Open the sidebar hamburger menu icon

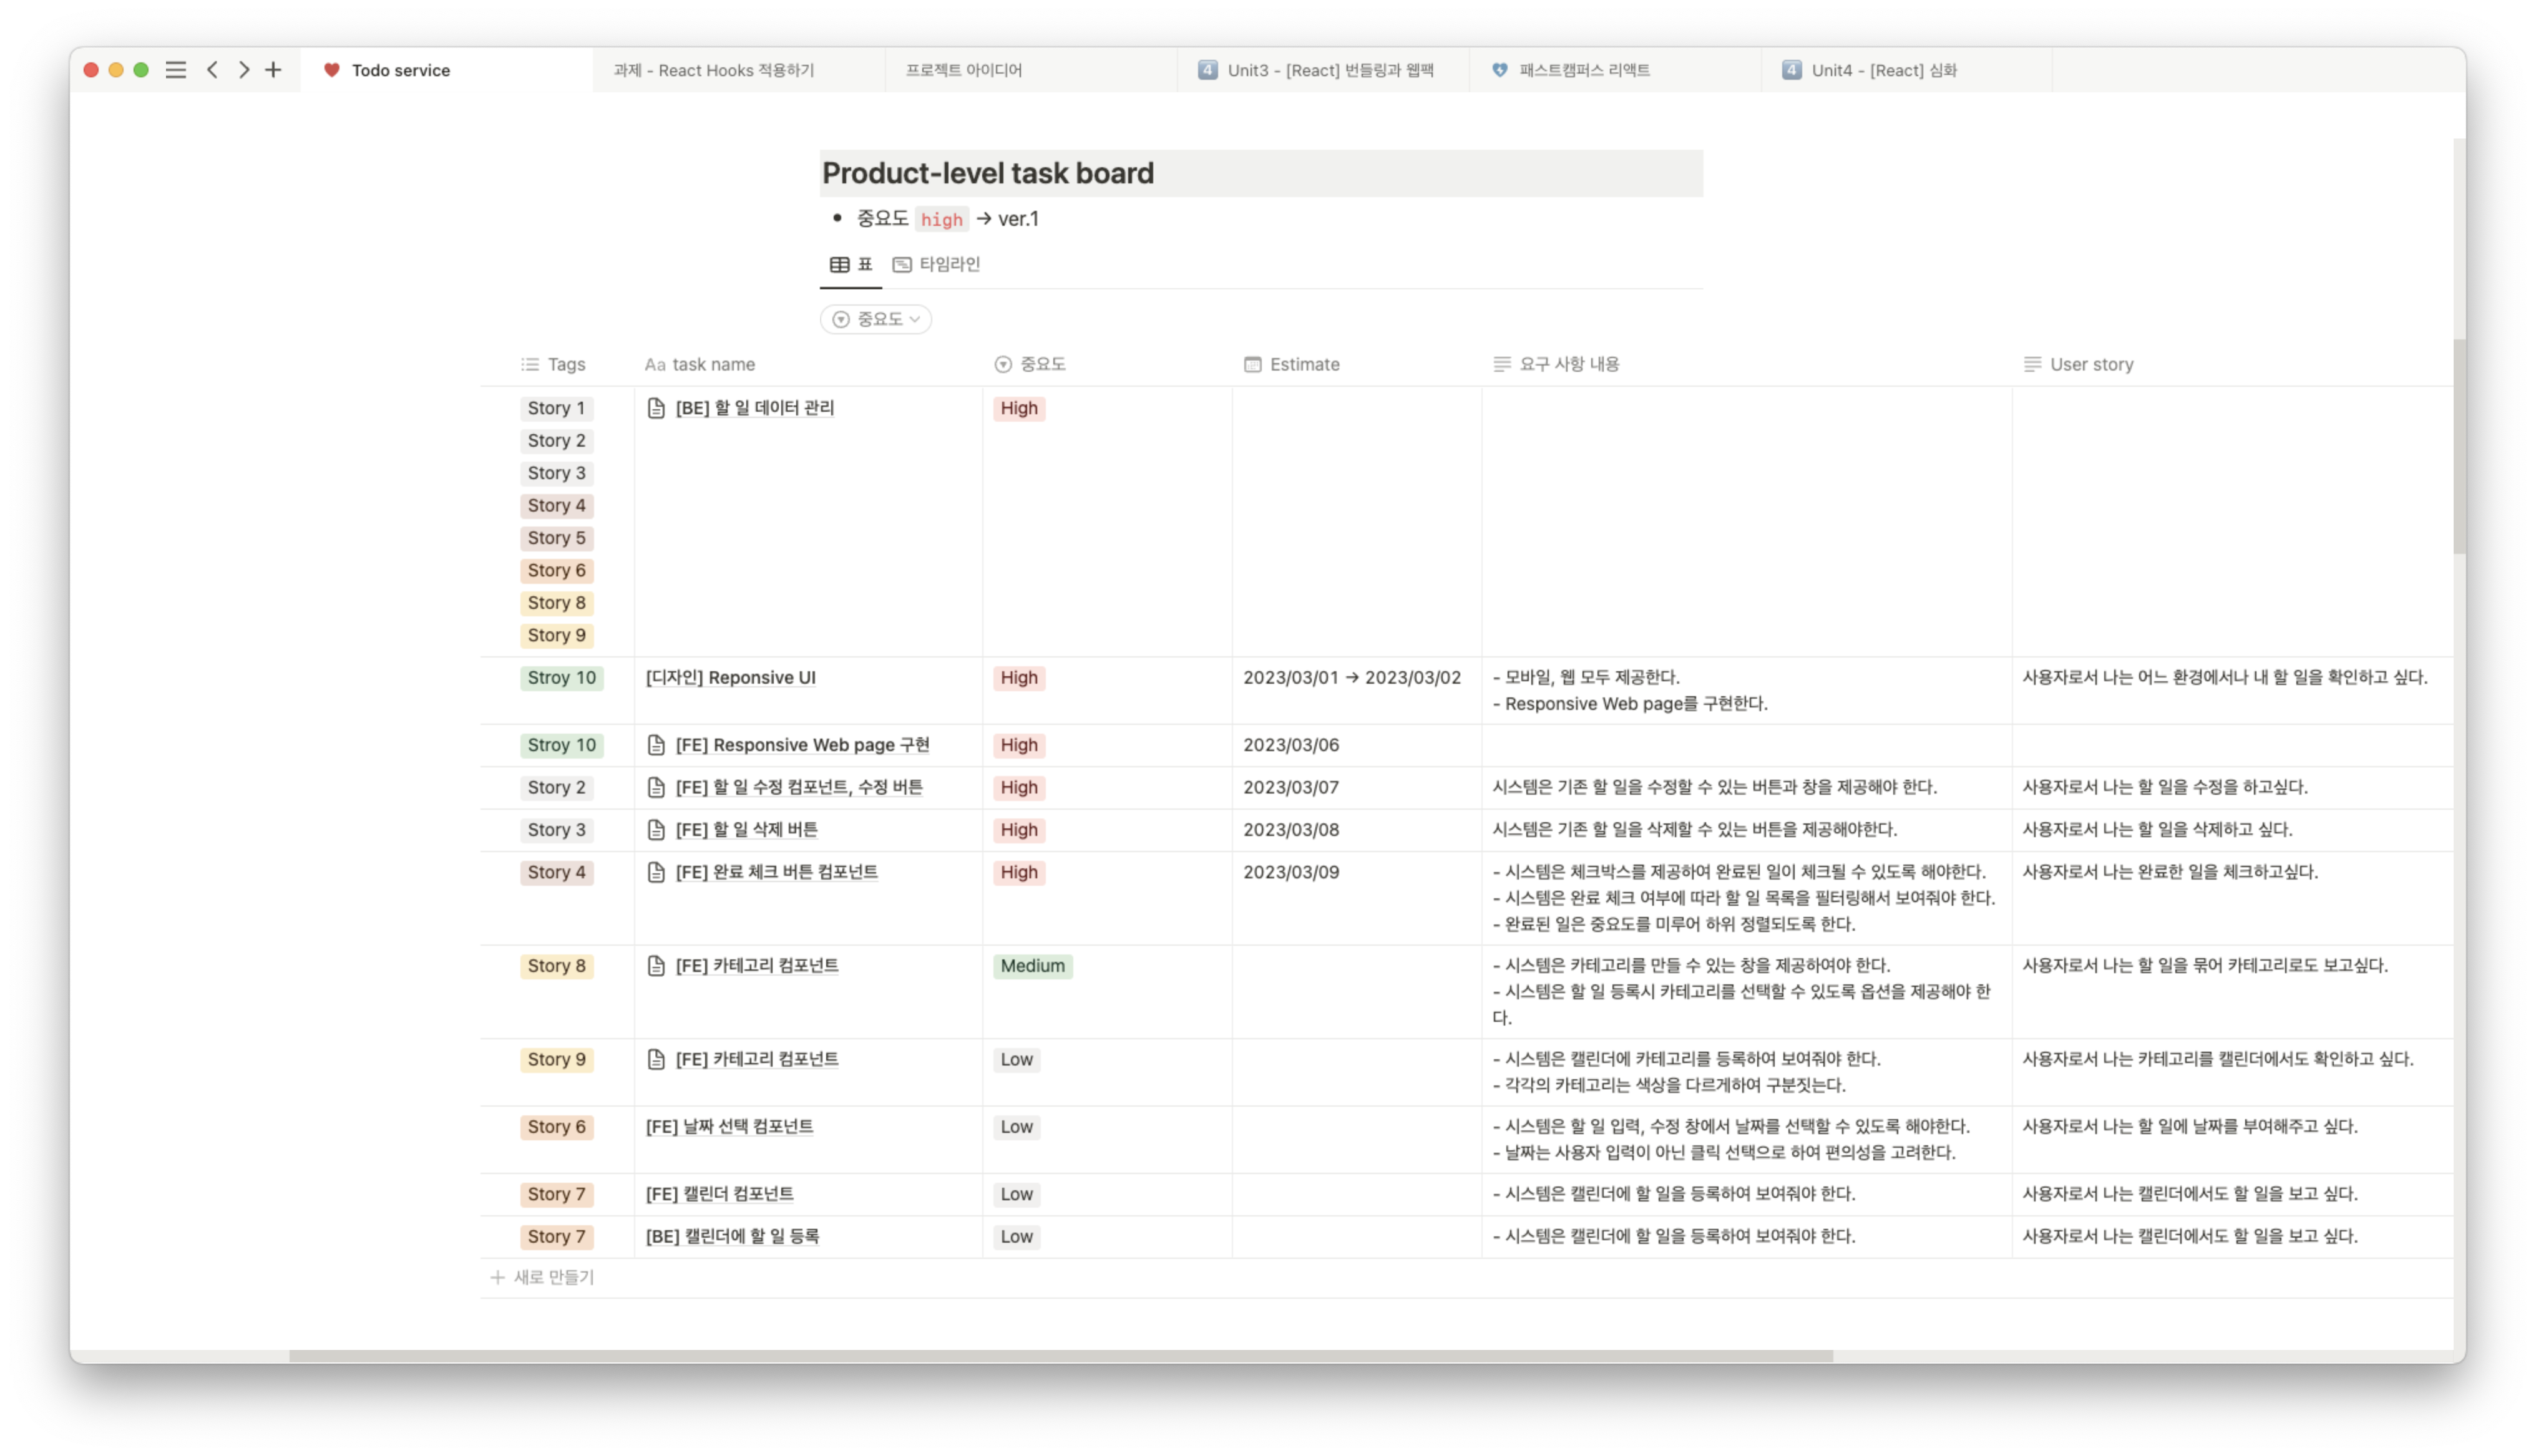[176, 70]
